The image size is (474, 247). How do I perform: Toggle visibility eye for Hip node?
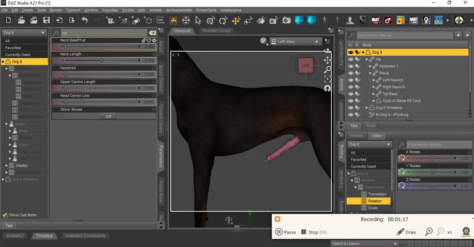click(x=350, y=59)
